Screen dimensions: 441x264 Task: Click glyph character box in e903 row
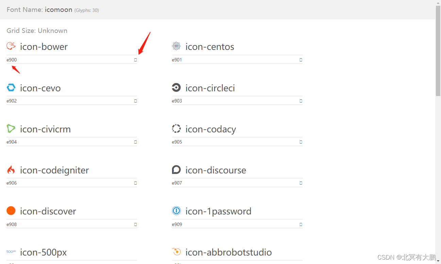tap(301, 101)
